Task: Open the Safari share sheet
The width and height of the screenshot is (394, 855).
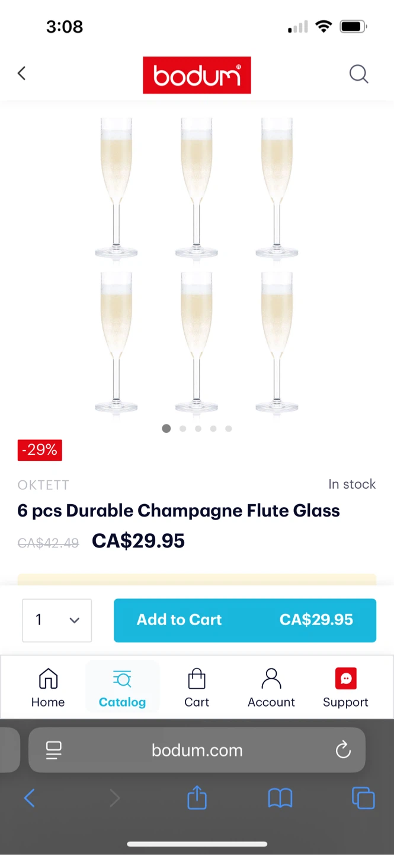Action: [197, 797]
